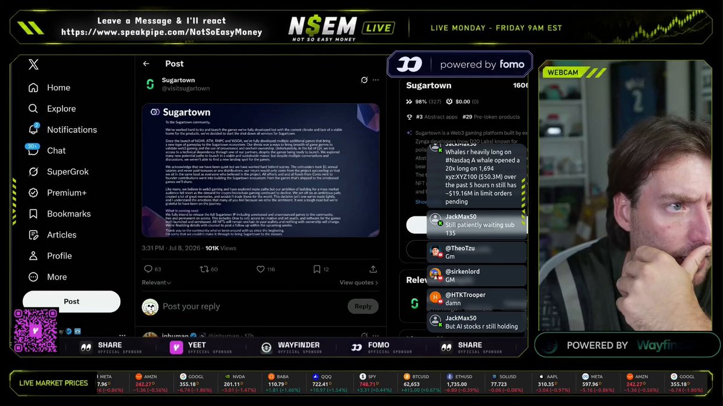Click the Reply button
Screen dimensions: 723x406
tap(363, 306)
